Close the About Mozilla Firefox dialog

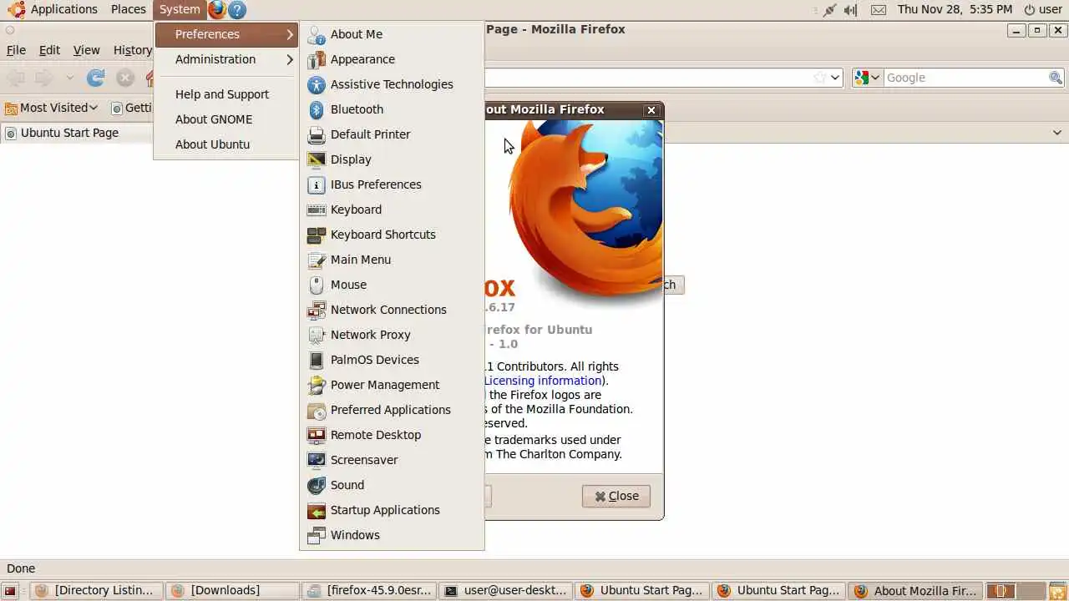pos(616,496)
